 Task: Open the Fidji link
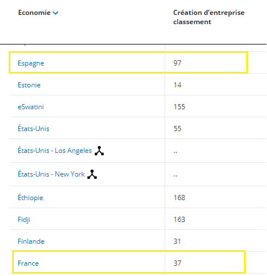coord(24,220)
